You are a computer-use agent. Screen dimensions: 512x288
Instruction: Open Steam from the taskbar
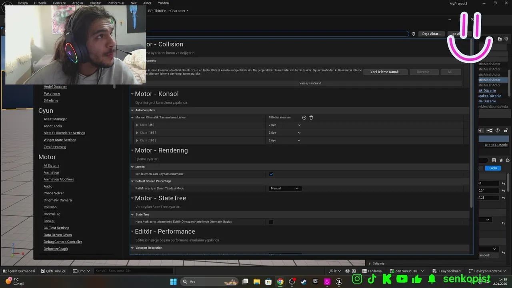[304, 282]
